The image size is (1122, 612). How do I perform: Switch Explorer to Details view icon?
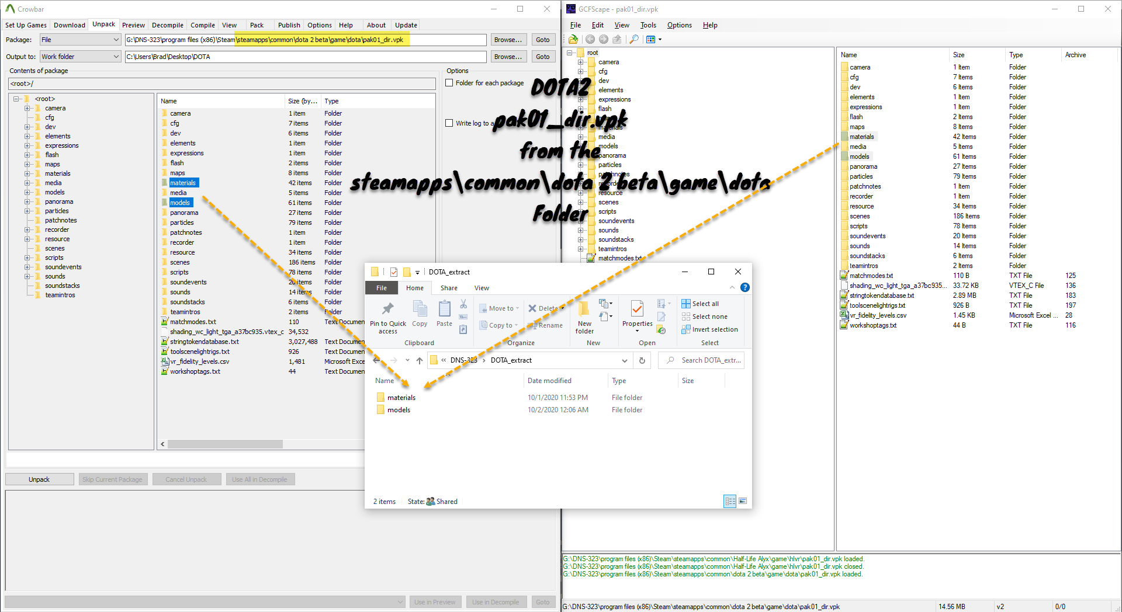(x=730, y=501)
